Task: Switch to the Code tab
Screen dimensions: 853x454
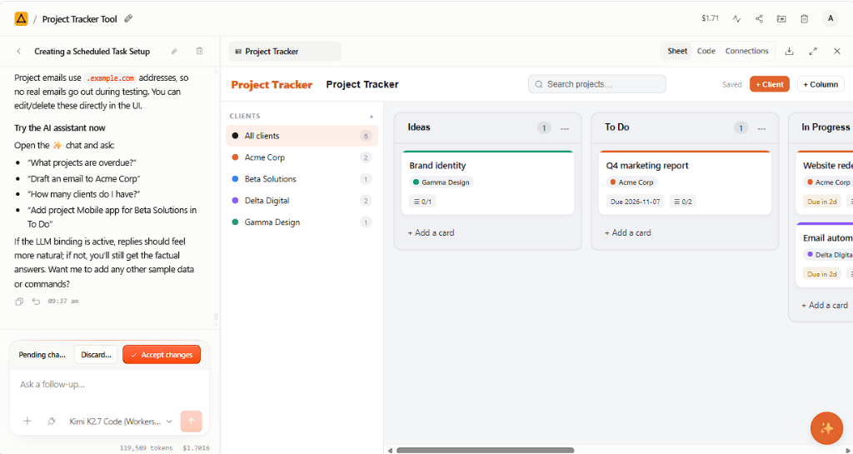Action: (x=706, y=51)
